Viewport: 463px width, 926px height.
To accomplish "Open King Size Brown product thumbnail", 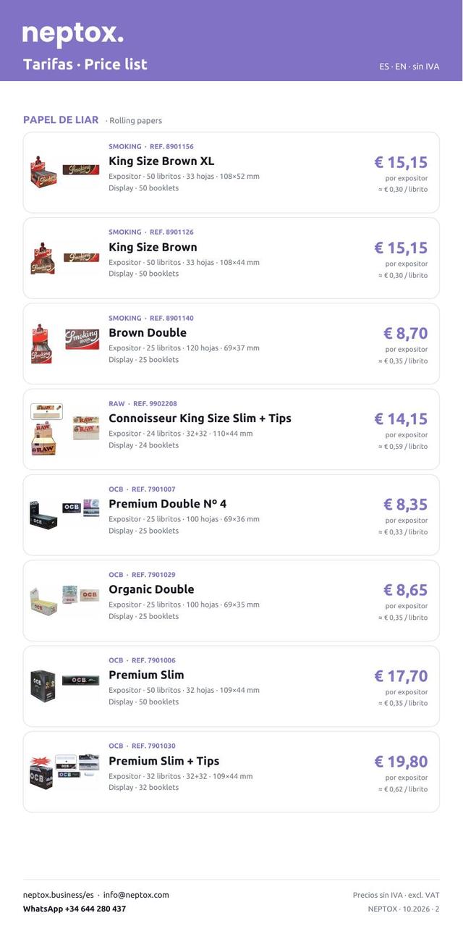I will click(65, 258).
